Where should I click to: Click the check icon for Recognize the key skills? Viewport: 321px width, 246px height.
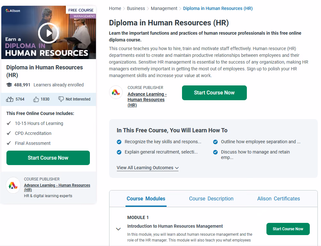pyautogui.click(x=119, y=142)
